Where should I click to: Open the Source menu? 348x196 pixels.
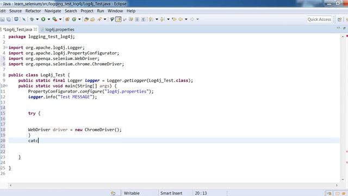[15, 11]
